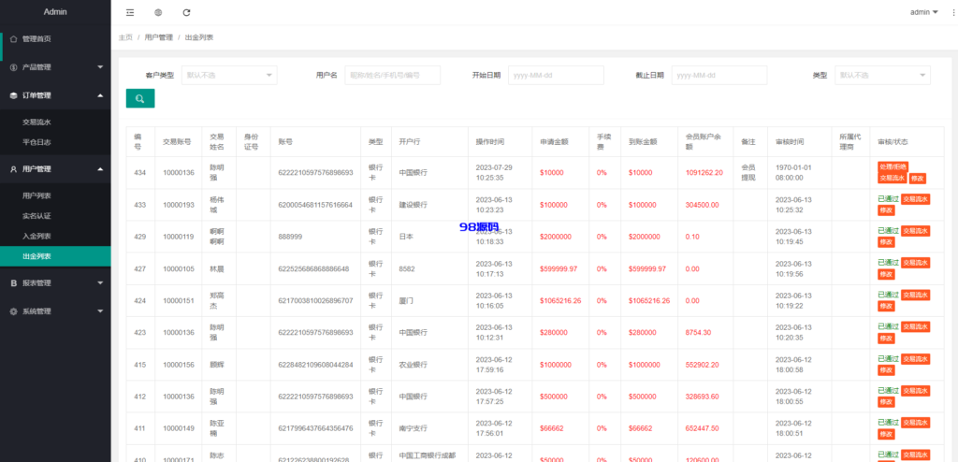
Task: Click 处理/拒绝 button in row 434
Action: [x=893, y=166]
